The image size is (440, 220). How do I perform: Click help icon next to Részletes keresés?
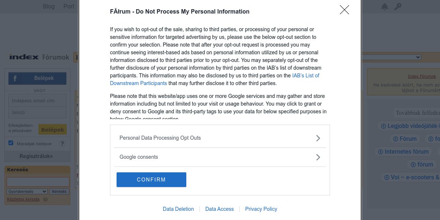click(45, 199)
